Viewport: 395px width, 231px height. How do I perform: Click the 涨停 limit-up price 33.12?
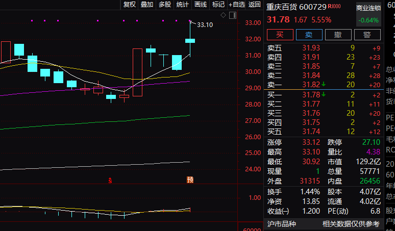[311, 142]
